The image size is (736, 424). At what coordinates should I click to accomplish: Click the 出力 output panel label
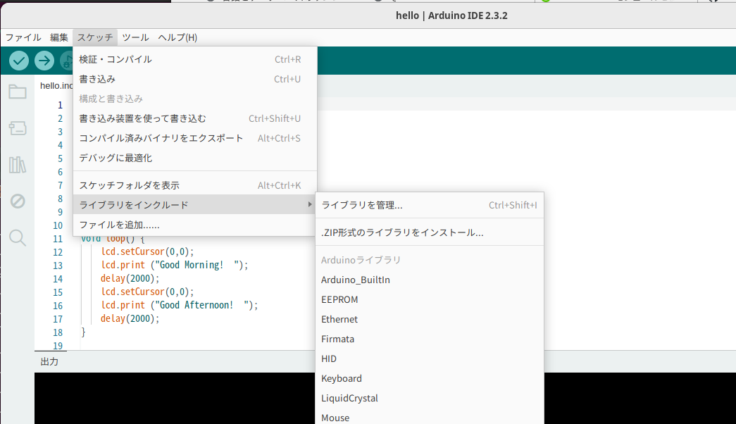click(x=49, y=361)
